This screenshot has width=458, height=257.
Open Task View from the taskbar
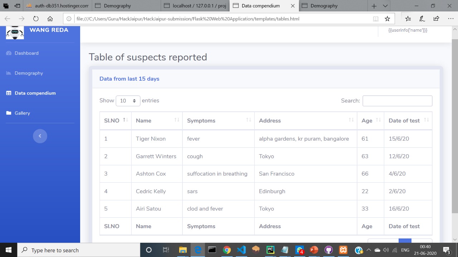(x=166, y=250)
